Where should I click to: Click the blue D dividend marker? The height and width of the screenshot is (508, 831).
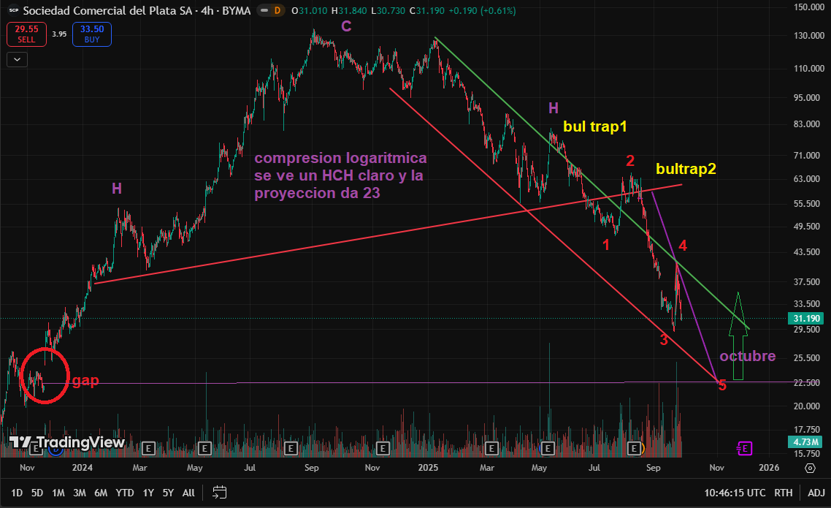pyautogui.click(x=55, y=449)
